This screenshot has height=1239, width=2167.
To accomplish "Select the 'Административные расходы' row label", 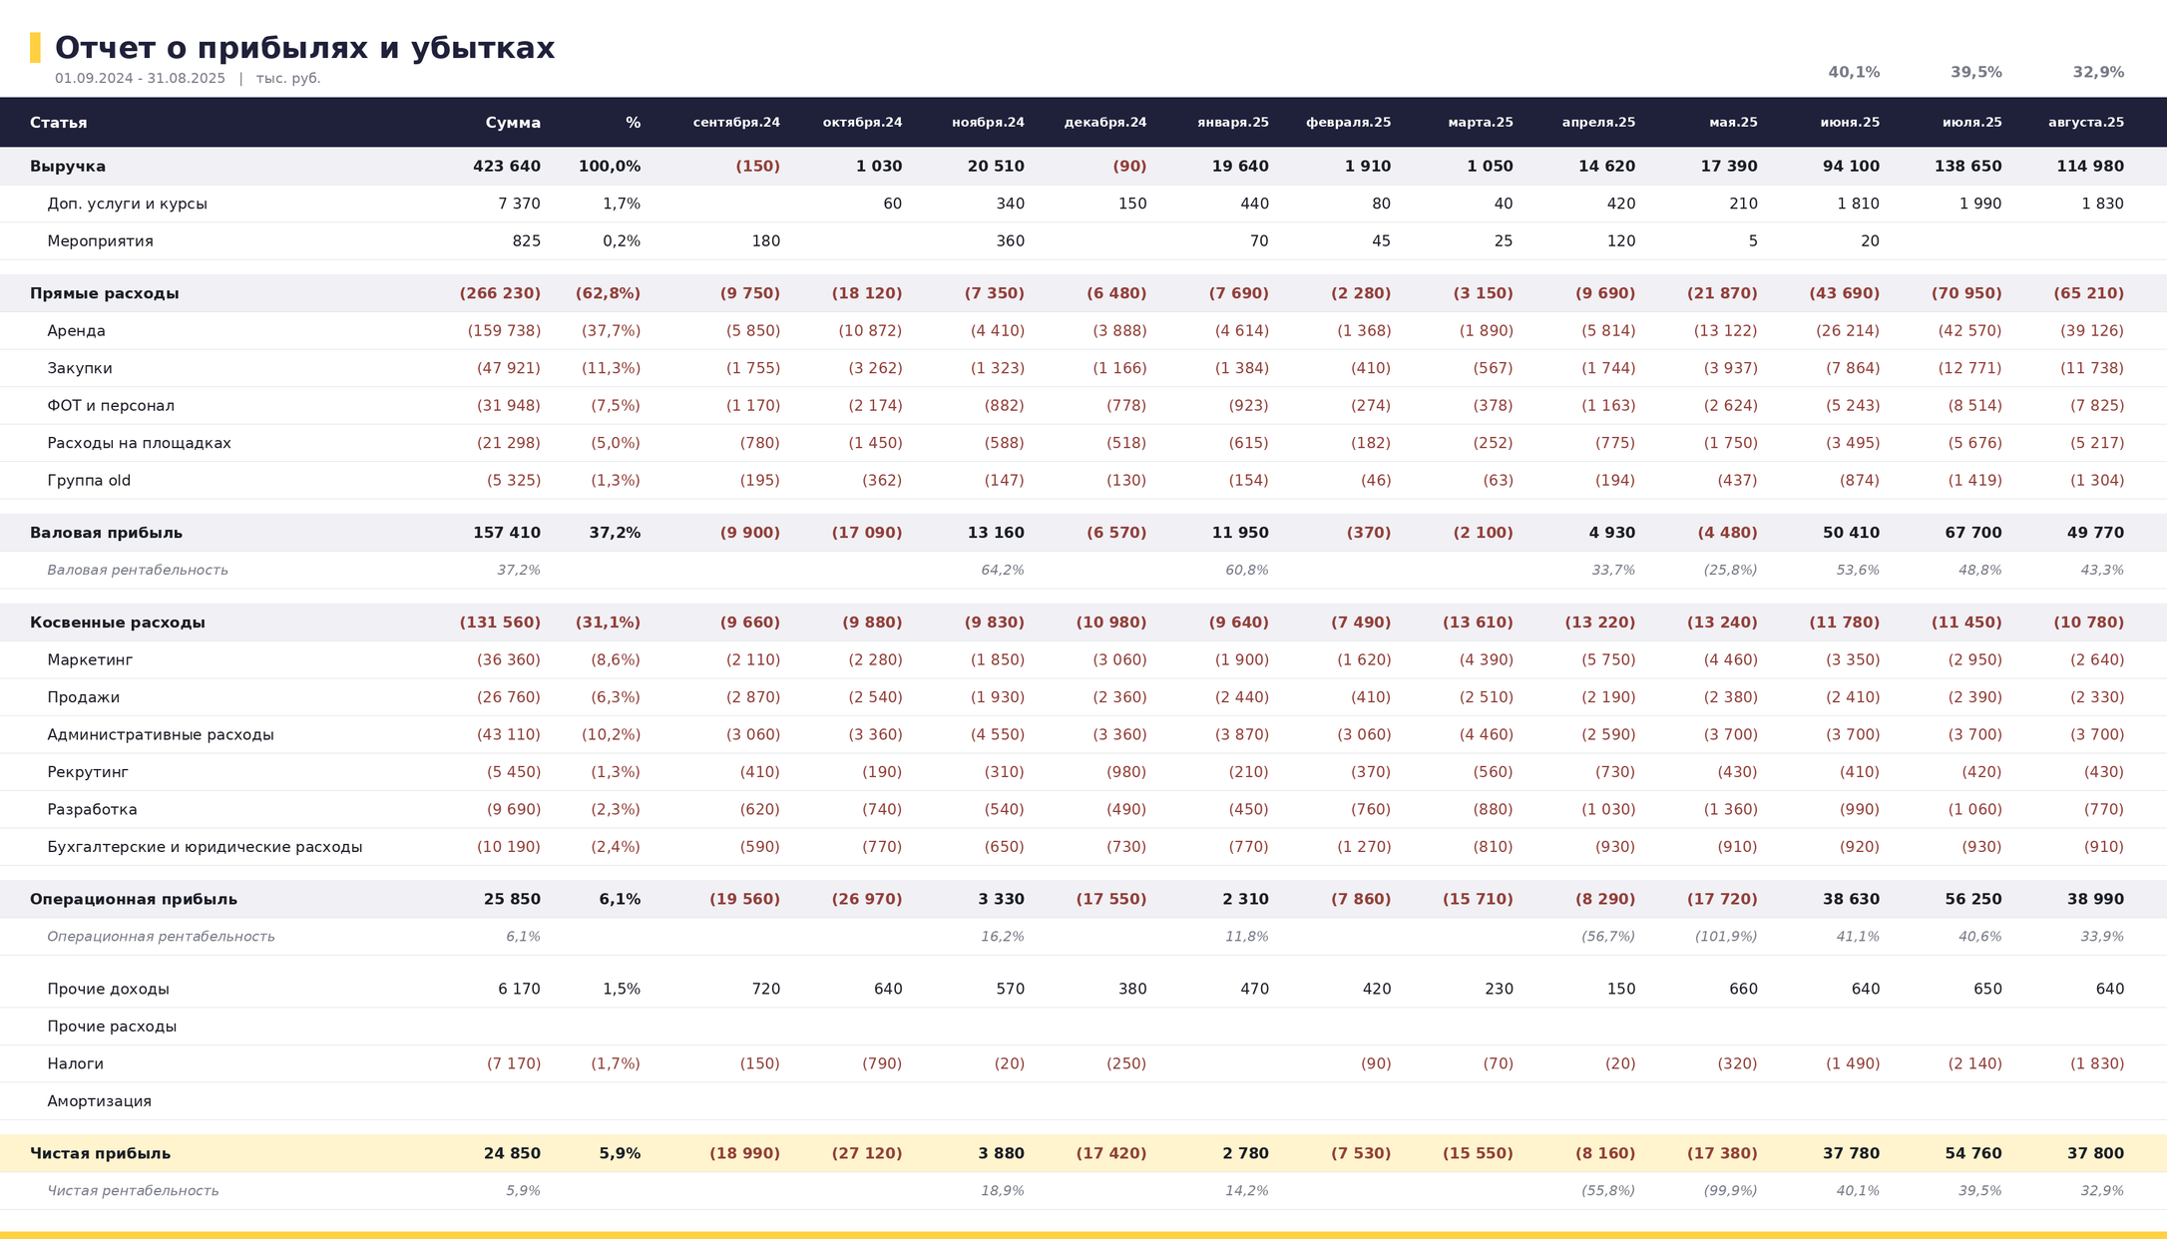I will click(x=161, y=735).
